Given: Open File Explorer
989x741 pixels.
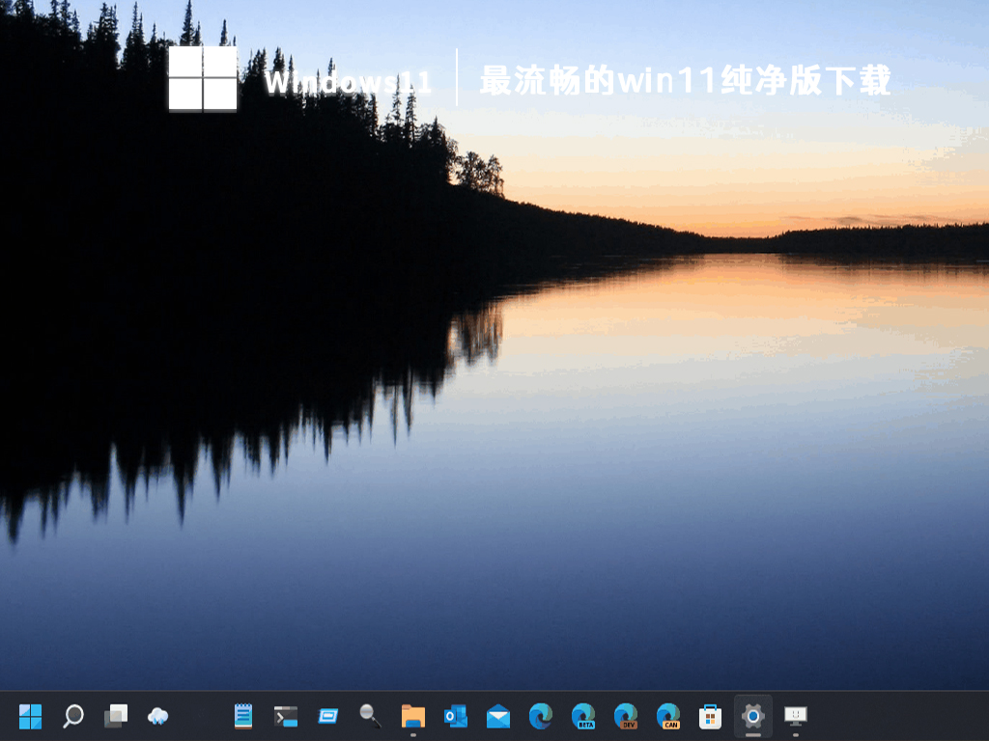Looking at the screenshot, I should [412, 718].
